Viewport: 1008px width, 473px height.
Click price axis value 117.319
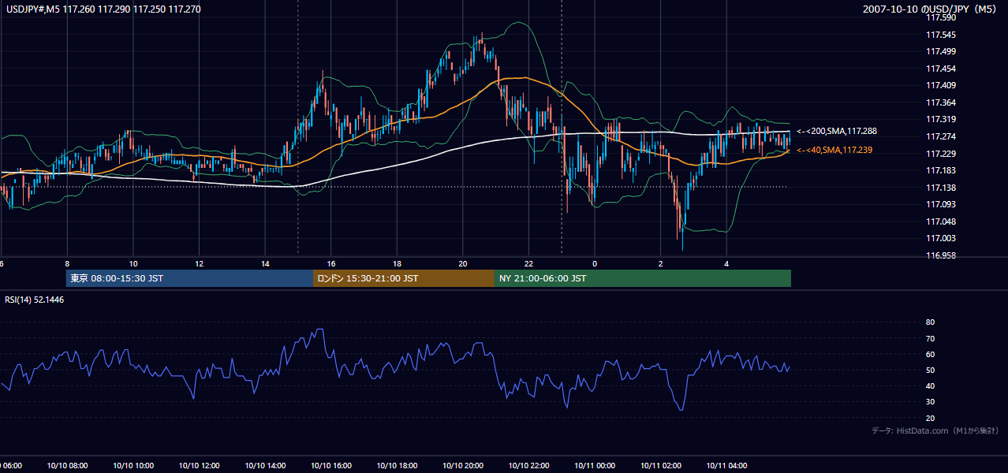coord(941,120)
